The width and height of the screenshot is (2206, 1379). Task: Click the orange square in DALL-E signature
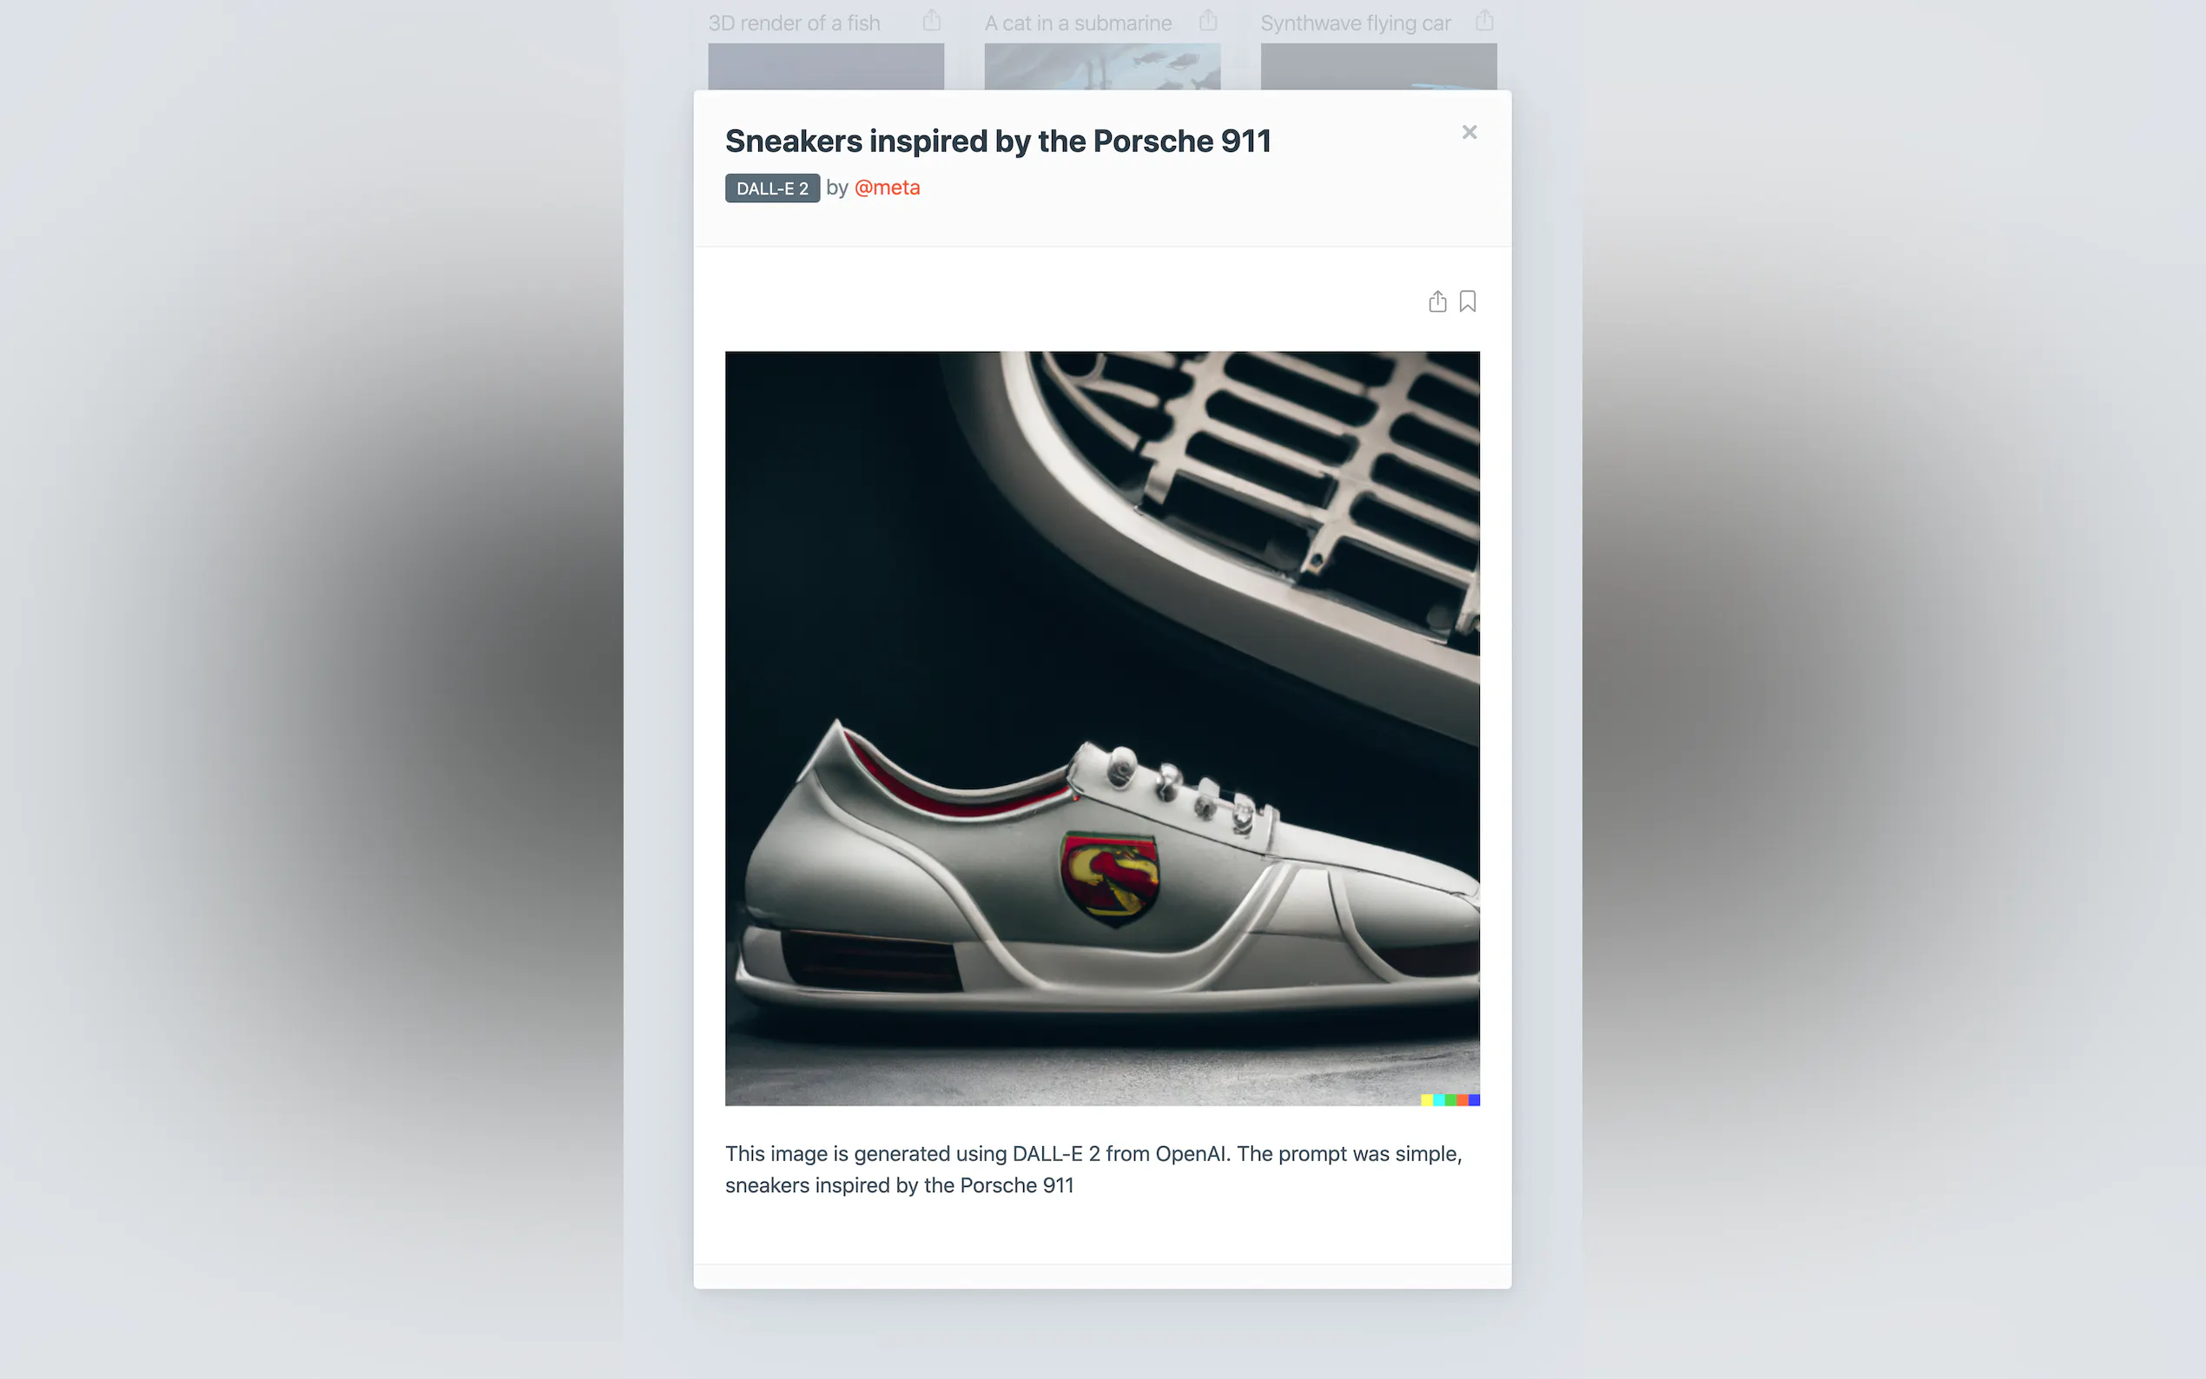[x=1462, y=1100]
